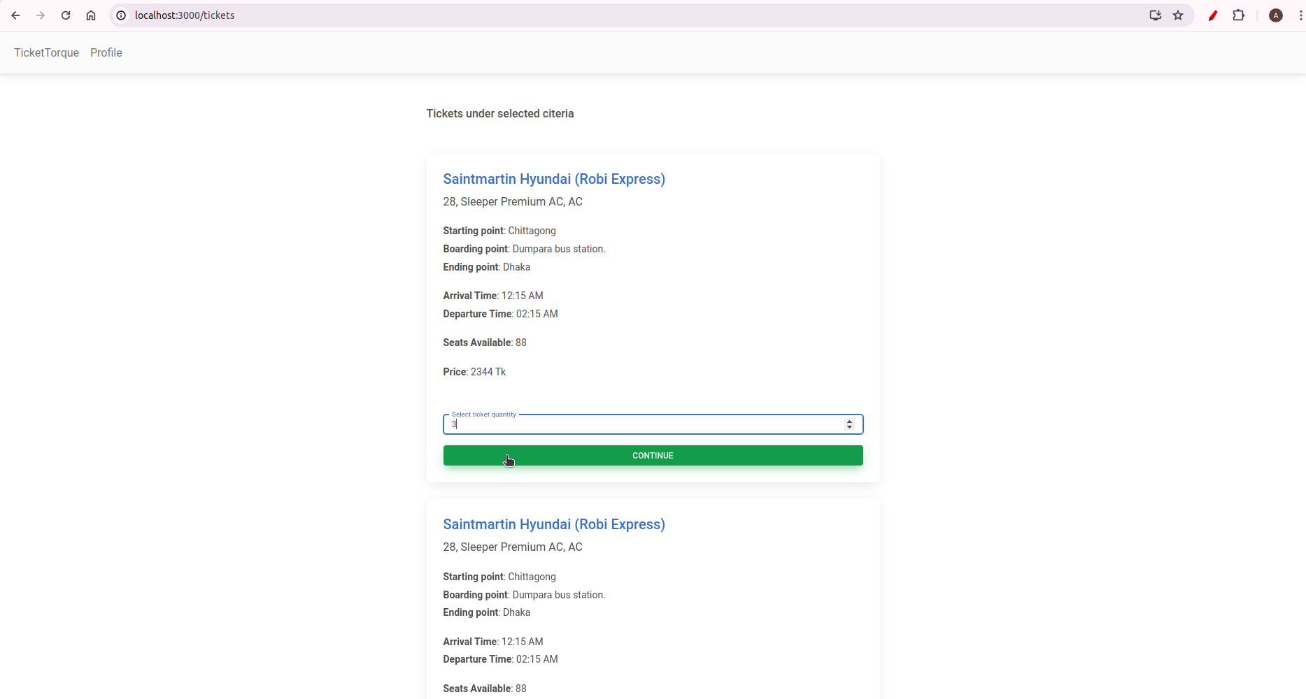The height and width of the screenshot is (699, 1306).
Task: Click the 'Tickets under selected citeria' heading
Action: 500,113
